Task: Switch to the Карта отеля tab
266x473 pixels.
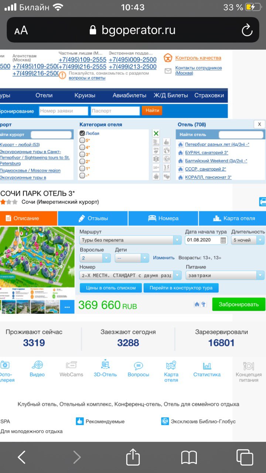Action: [x=232, y=218]
